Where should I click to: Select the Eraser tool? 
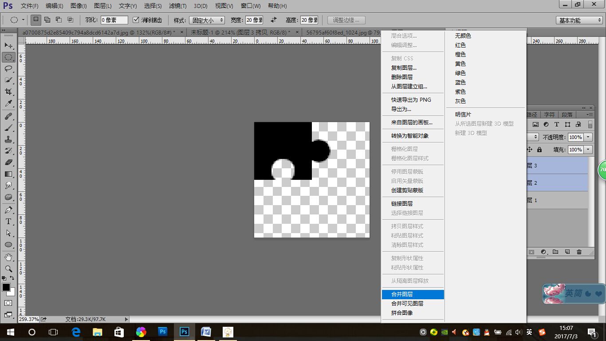[x=8, y=163]
